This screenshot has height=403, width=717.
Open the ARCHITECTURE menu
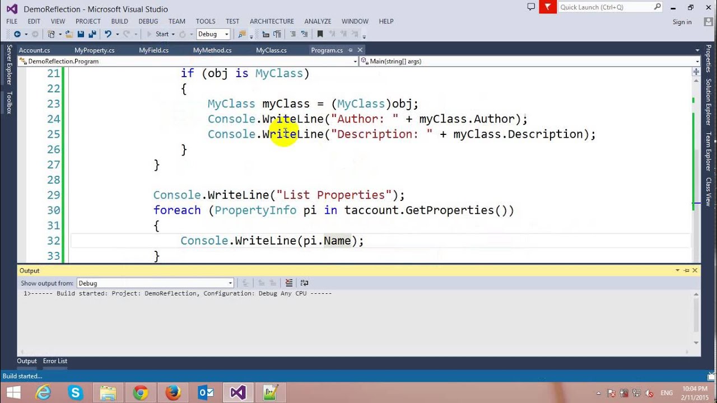click(x=272, y=21)
